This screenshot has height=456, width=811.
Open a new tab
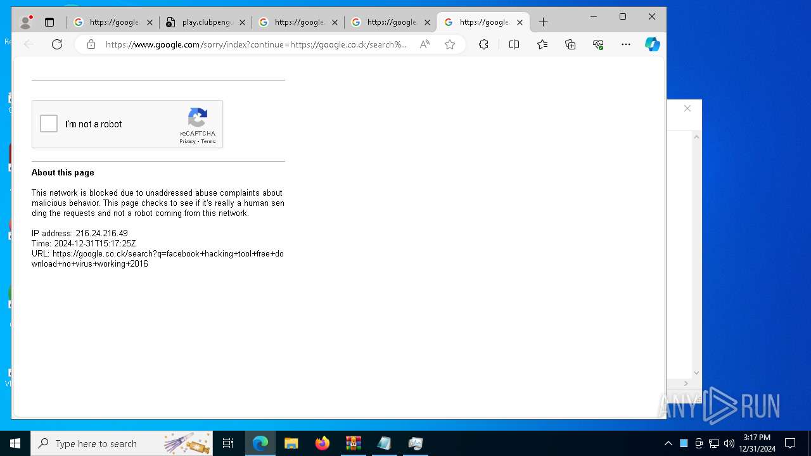(543, 22)
